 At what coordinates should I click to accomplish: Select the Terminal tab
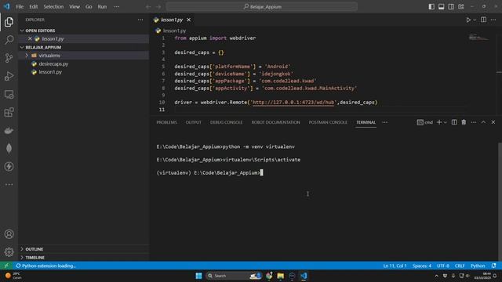click(366, 122)
